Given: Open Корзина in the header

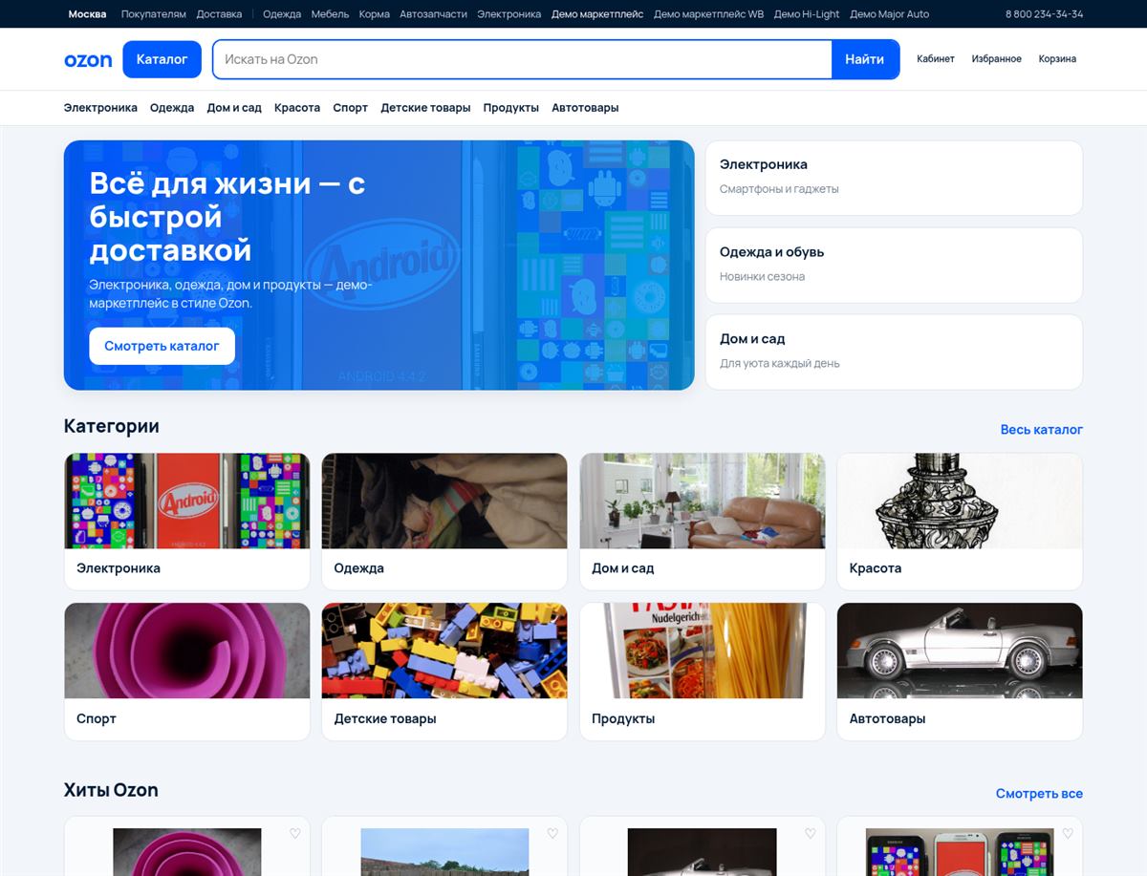Looking at the screenshot, I should (x=1057, y=59).
